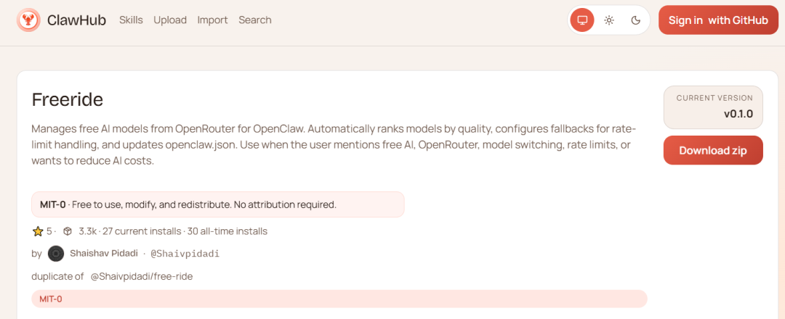Open the Import navigation item

(212, 20)
